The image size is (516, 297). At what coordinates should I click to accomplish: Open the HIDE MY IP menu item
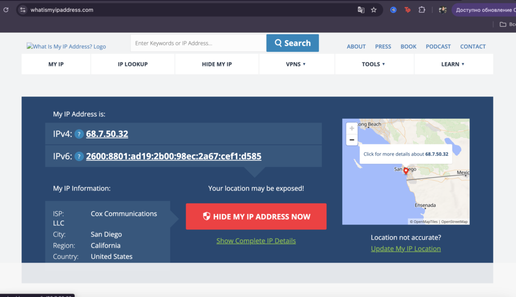coord(217,64)
